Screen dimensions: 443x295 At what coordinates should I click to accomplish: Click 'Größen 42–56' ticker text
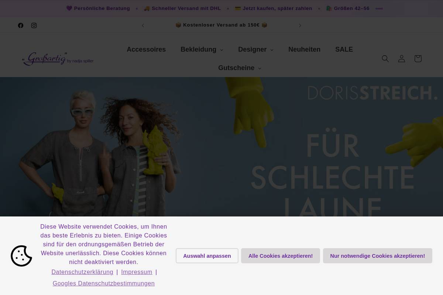pos(348,8)
